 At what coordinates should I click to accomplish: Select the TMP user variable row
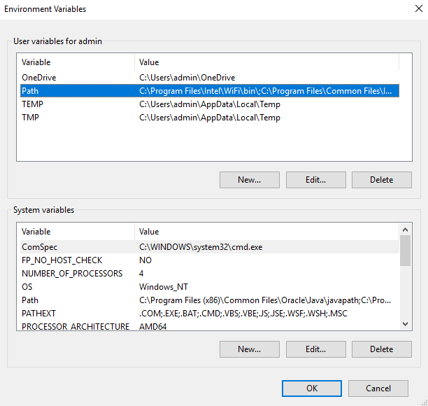coord(31,118)
